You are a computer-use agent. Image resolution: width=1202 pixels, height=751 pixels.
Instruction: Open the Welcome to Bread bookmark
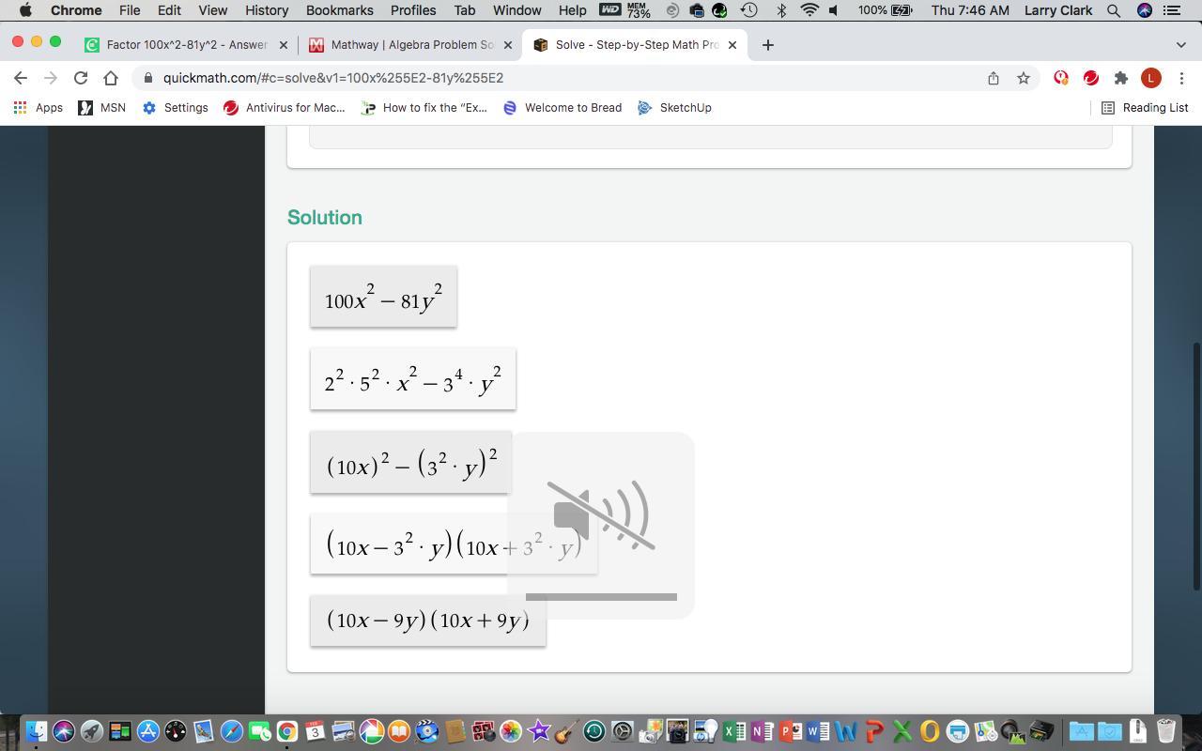(x=562, y=108)
